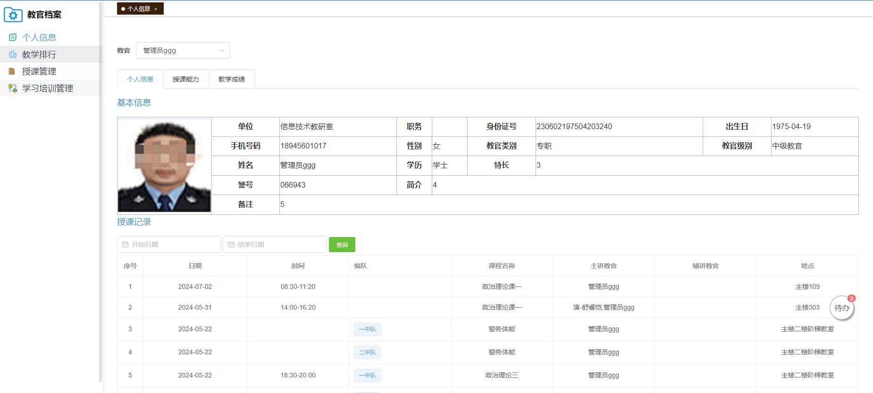Click the time 18:30-20:00 cell

click(298, 375)
